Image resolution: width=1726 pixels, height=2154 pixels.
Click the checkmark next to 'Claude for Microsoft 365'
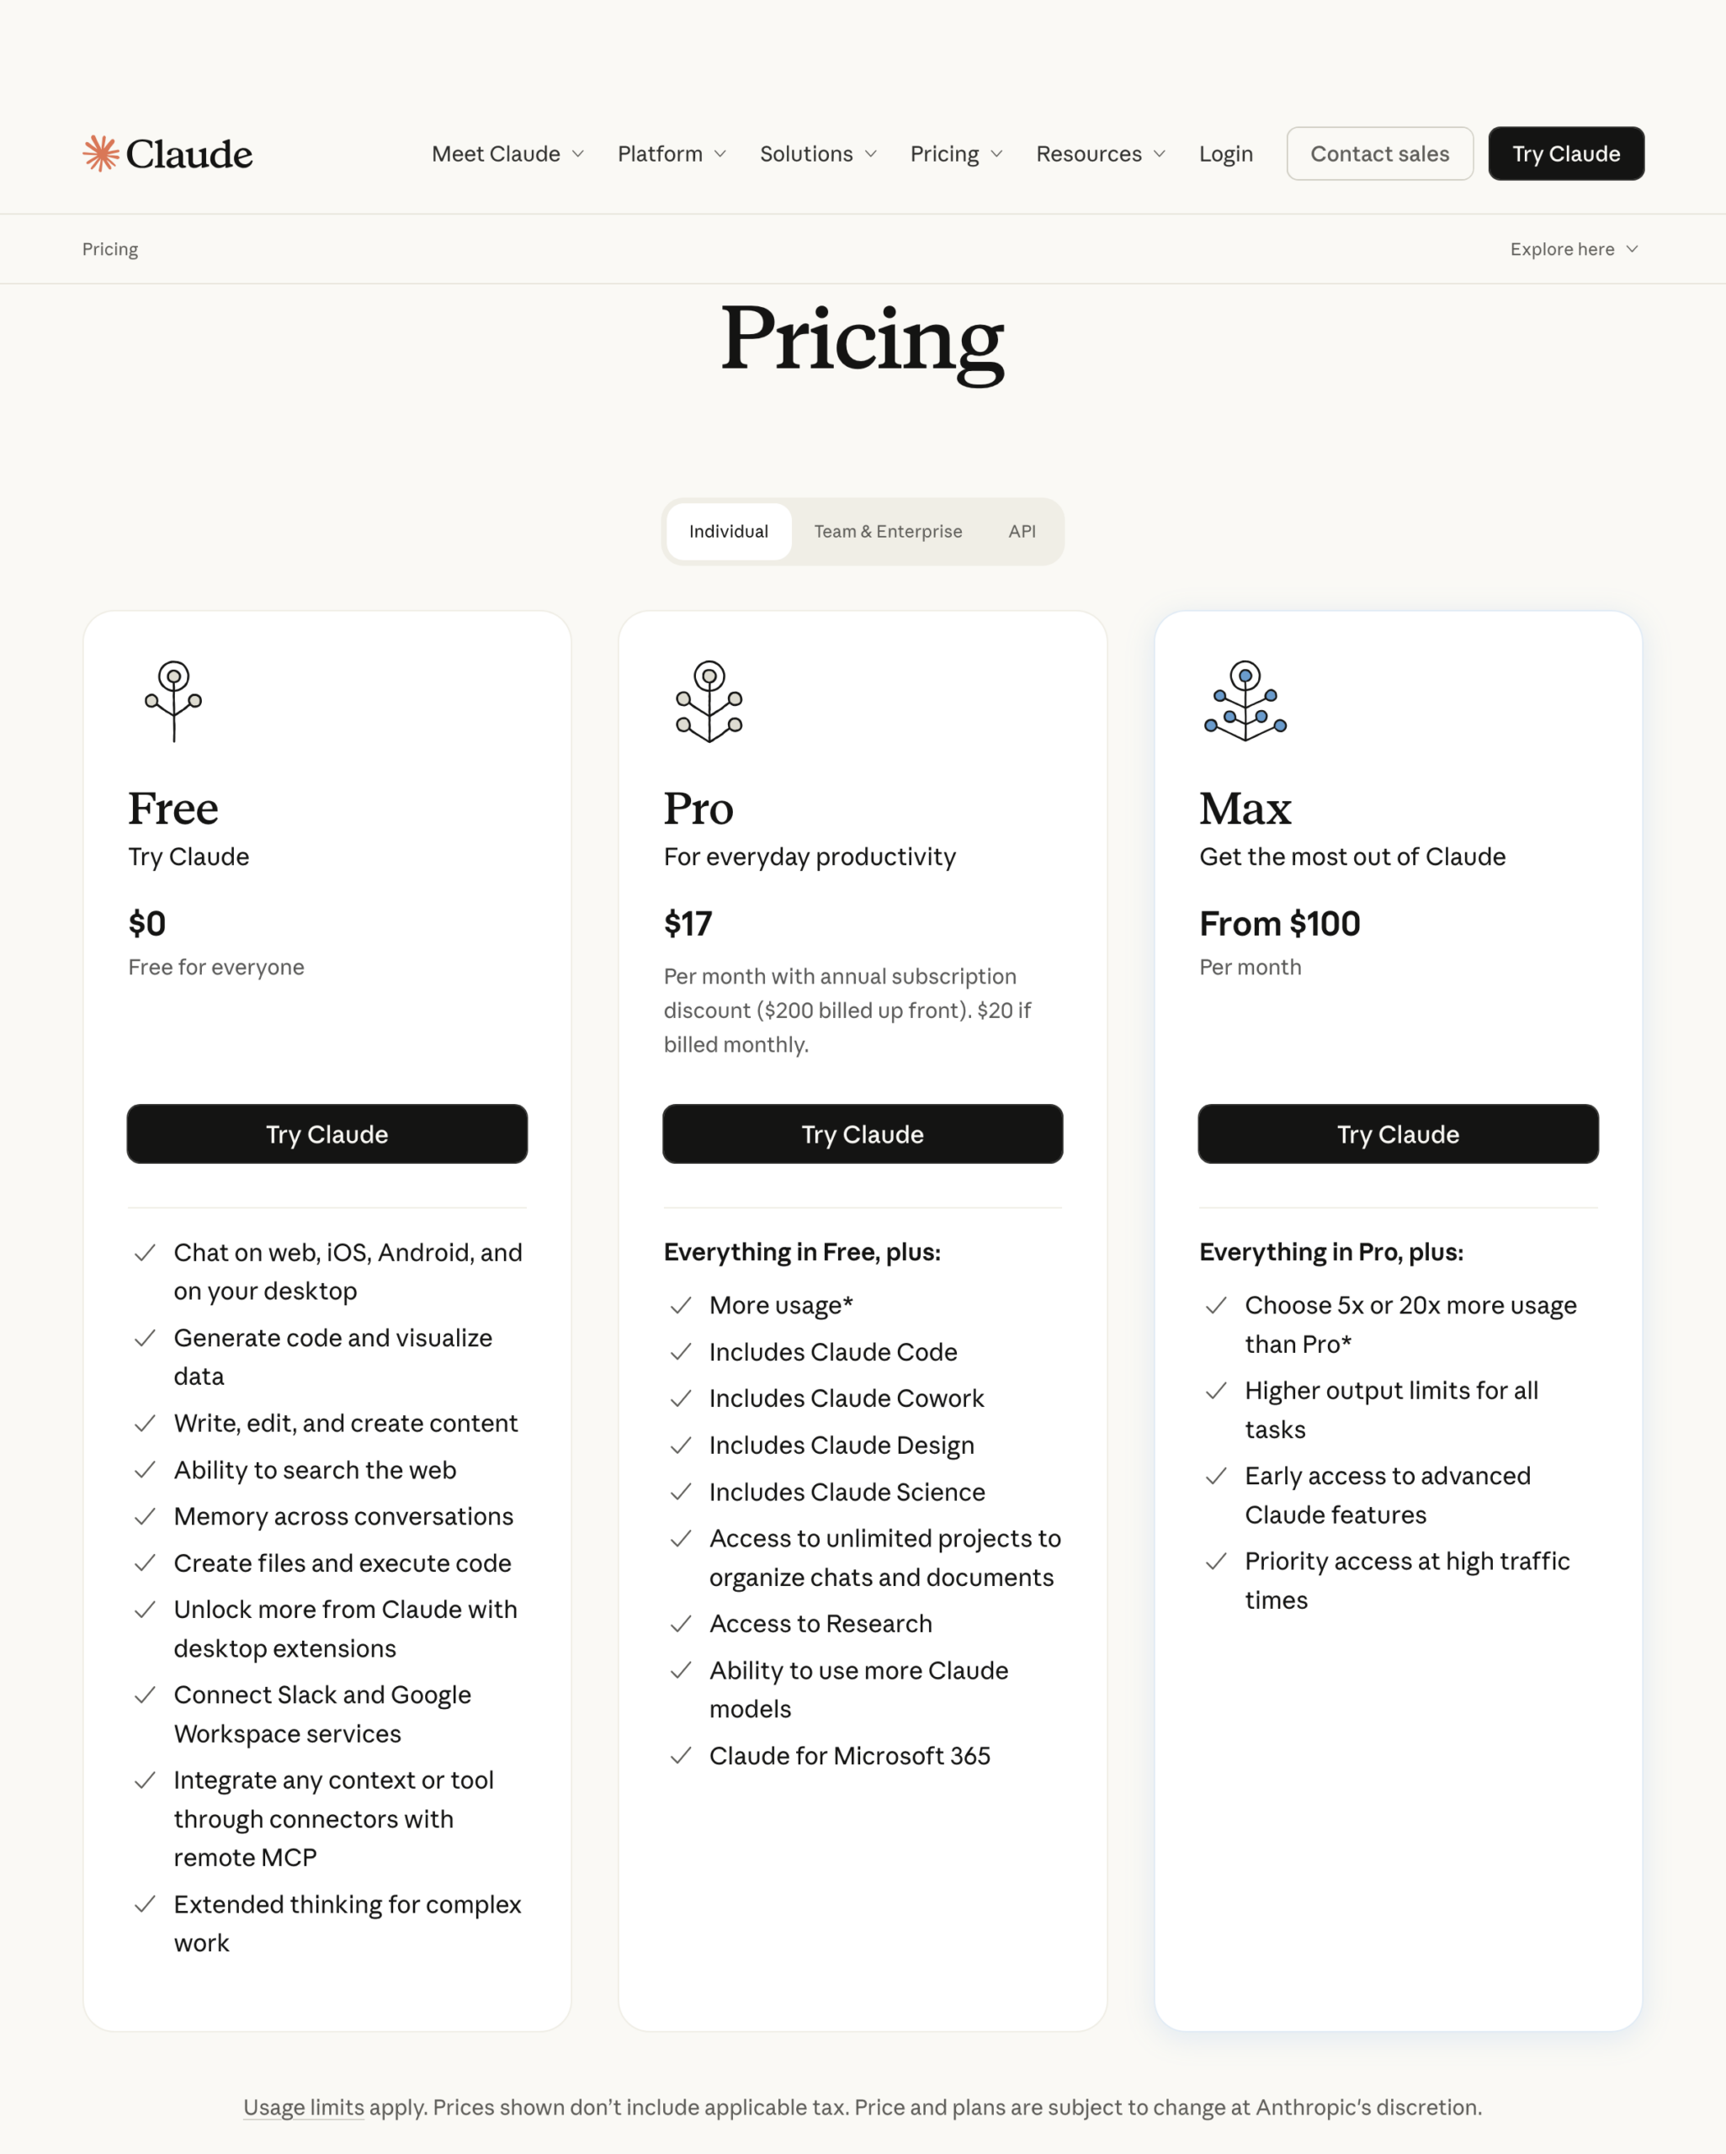681,1755
